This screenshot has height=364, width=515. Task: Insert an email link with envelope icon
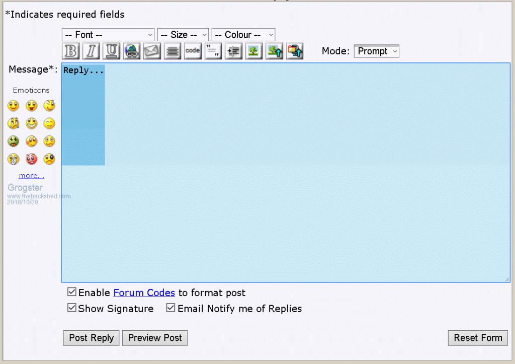[x=152, y=51]
